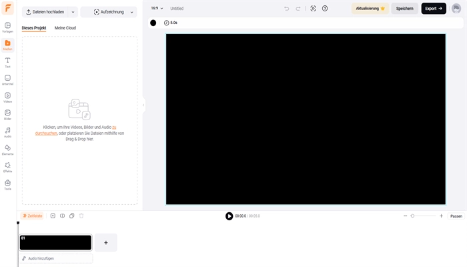Open the Audio sidebar panel

pos(8,132)
